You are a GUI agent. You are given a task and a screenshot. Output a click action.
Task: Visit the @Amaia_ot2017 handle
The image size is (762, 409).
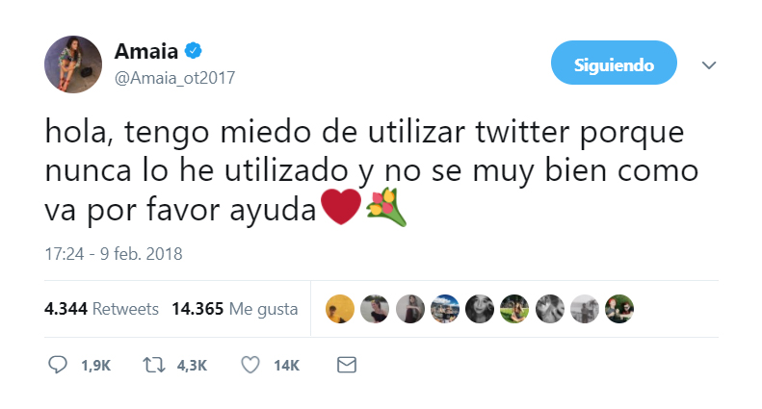pos(174,78)
